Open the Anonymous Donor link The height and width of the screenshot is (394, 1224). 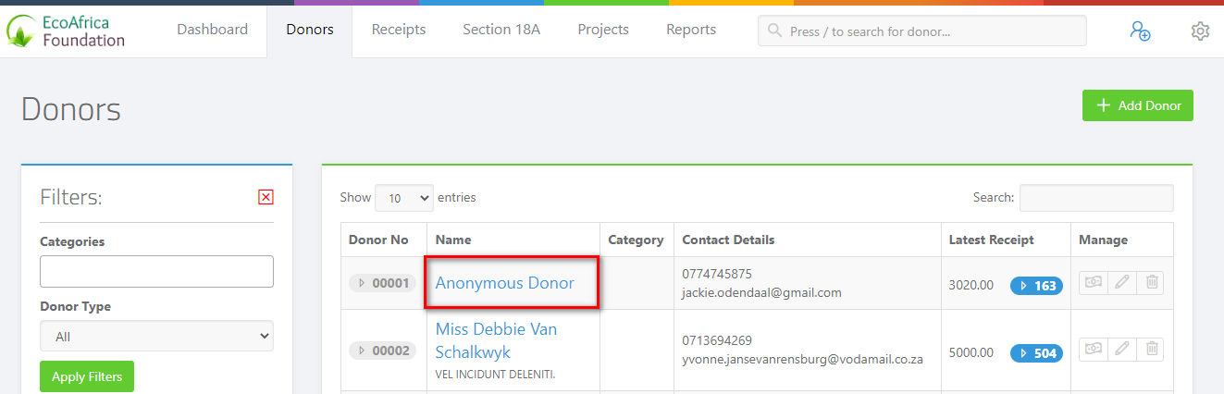(x=504, y=283)
